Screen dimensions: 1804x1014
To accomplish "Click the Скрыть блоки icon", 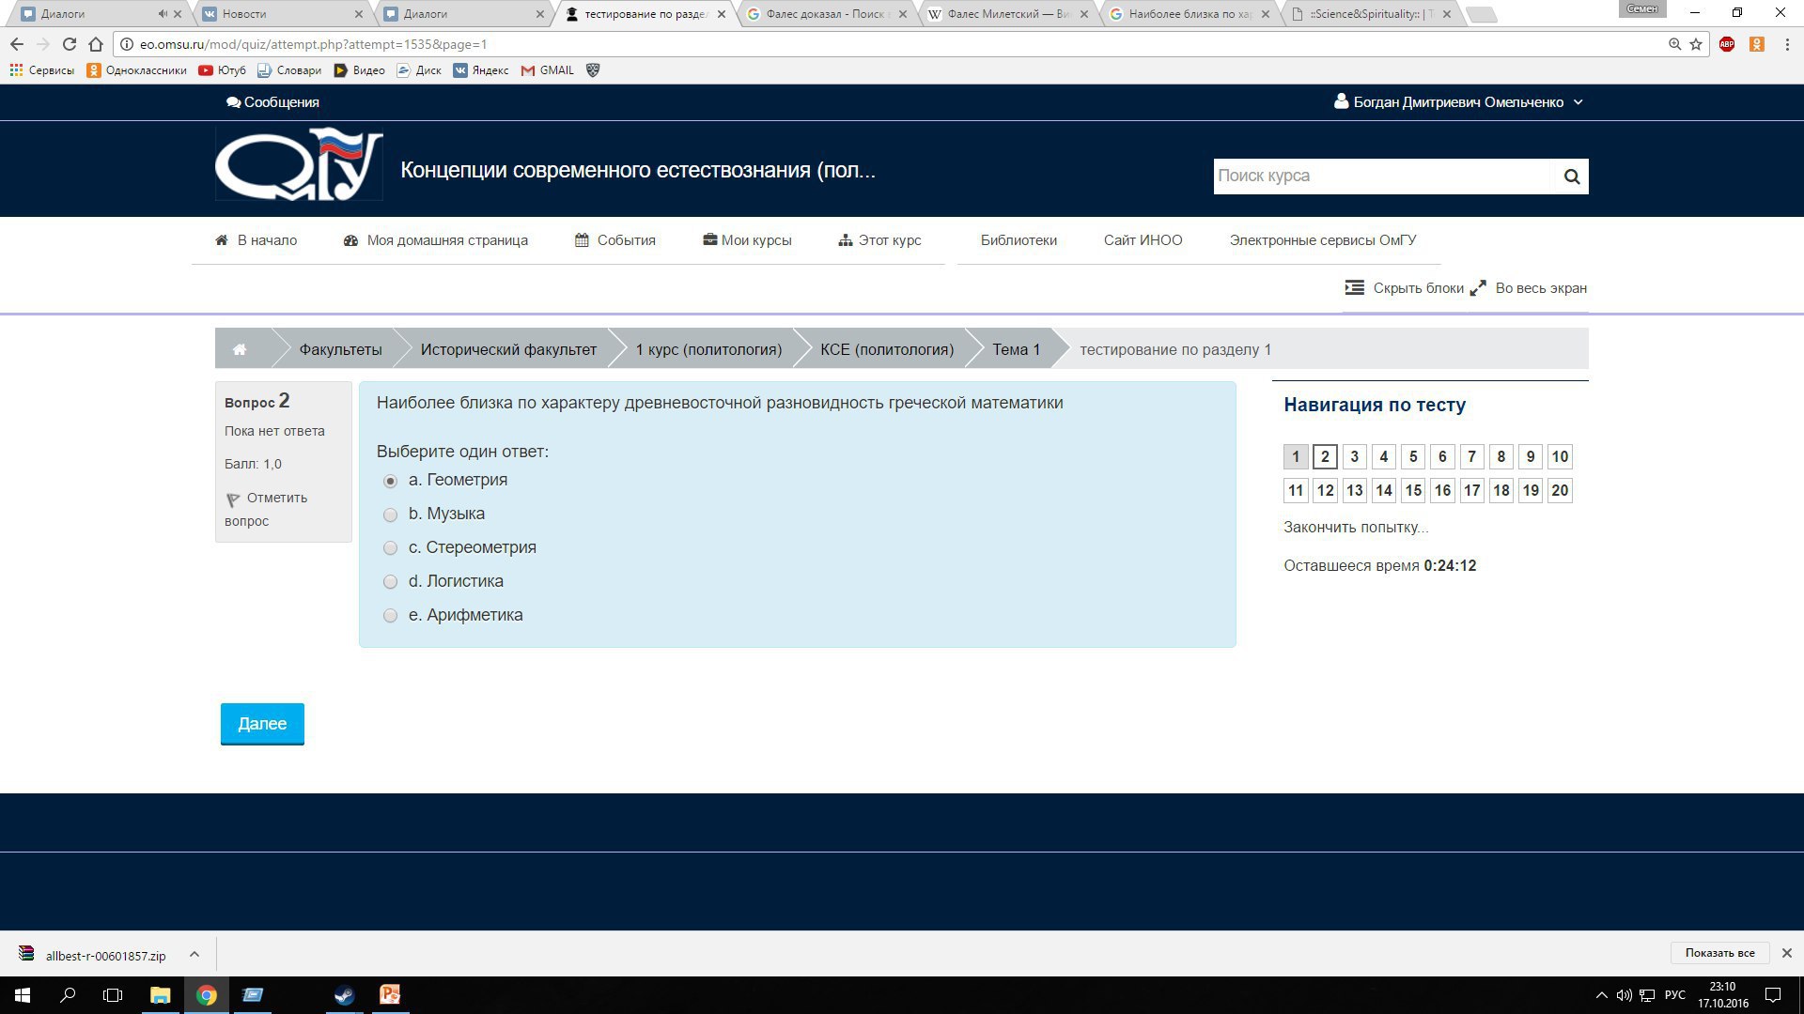I will pyautogui.click(x=1354, y=287).
